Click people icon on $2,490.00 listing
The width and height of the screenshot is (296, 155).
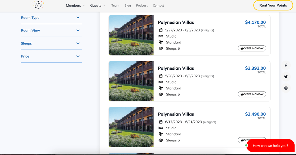click(161, 140)
